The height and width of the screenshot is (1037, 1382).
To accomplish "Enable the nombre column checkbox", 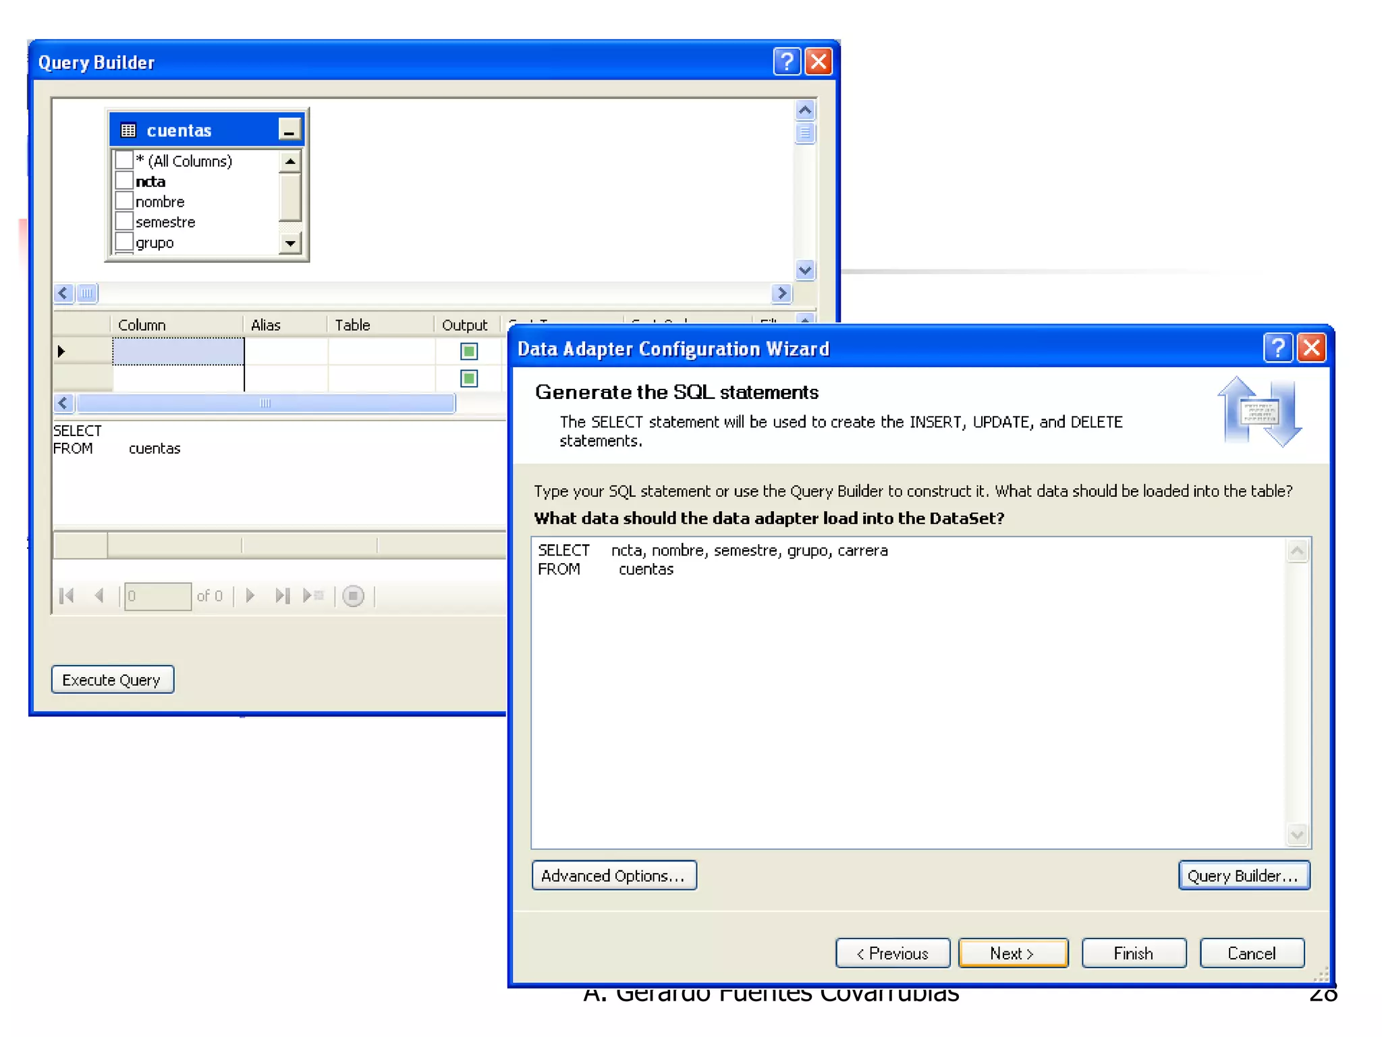I will click(x=124, y=201).
